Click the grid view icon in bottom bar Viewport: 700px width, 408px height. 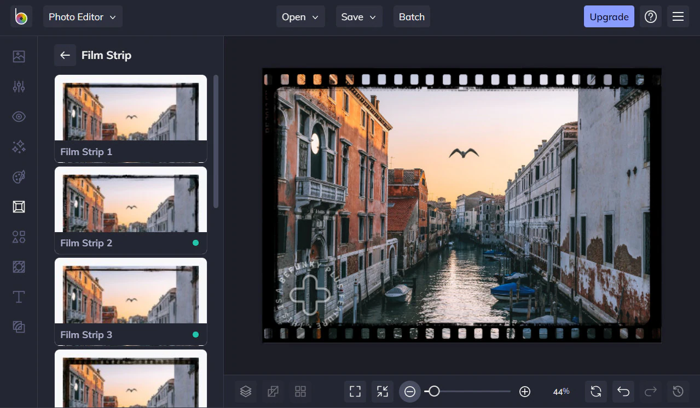pos(300,391)
